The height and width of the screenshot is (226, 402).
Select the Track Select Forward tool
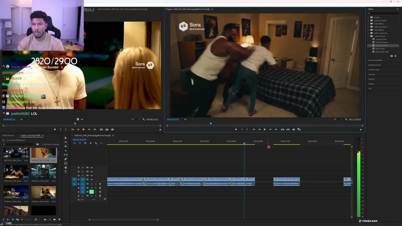click(x=66, y=142)
